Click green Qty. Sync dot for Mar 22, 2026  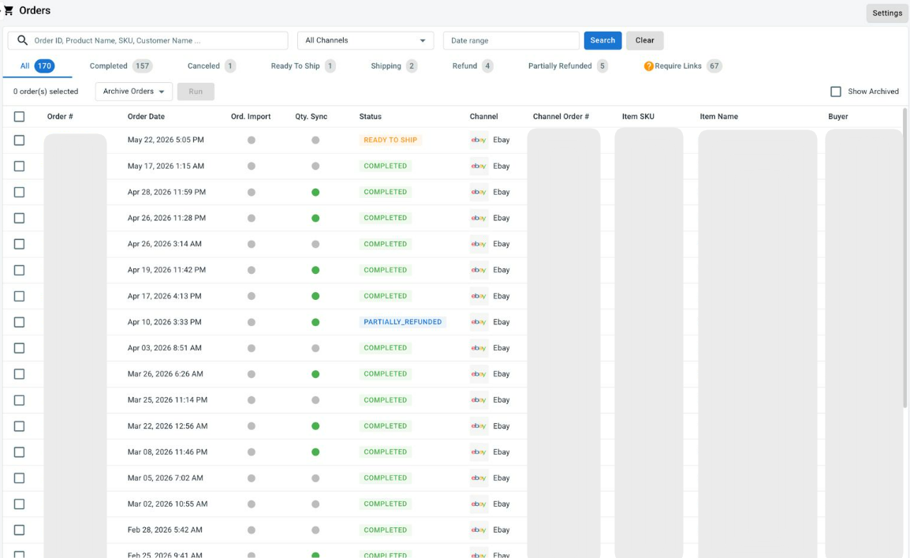point(315,426)
